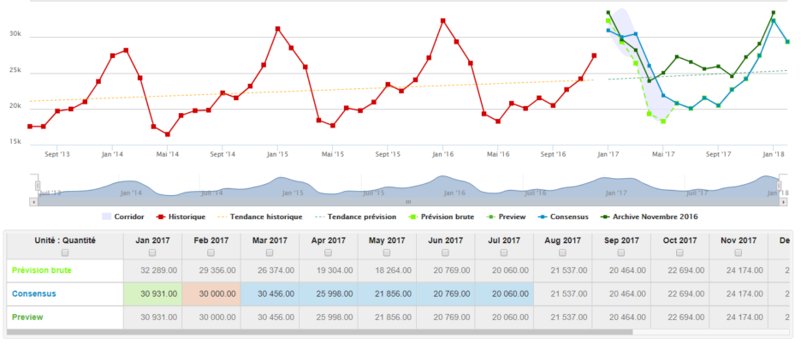Image resolution: width=801 pixels, height=344 pixels.
Task: Click Preview Nov 2017 value 24 174.00
Action: click(x=743, y=317)
